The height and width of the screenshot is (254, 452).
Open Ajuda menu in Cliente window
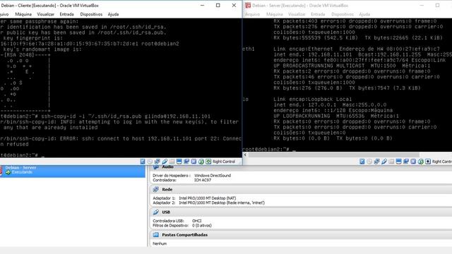click(113, 14)
